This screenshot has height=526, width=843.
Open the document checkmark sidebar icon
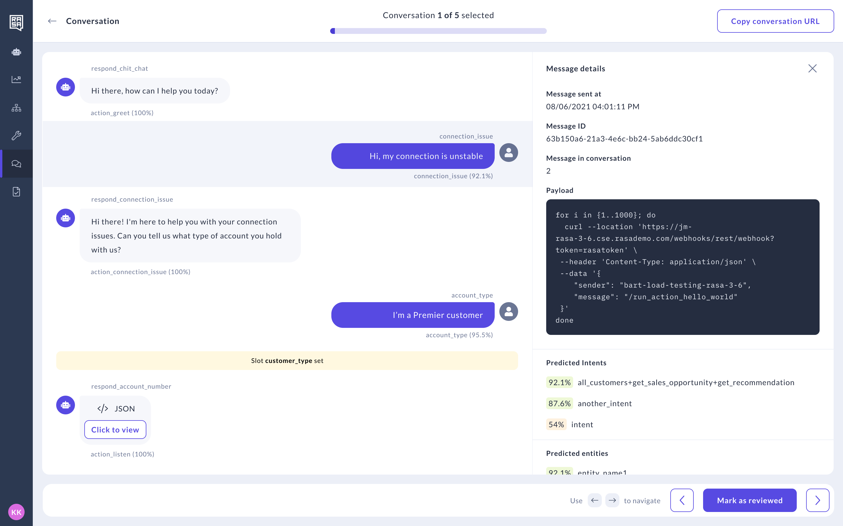pyautogui.click(x=16, y=192)
